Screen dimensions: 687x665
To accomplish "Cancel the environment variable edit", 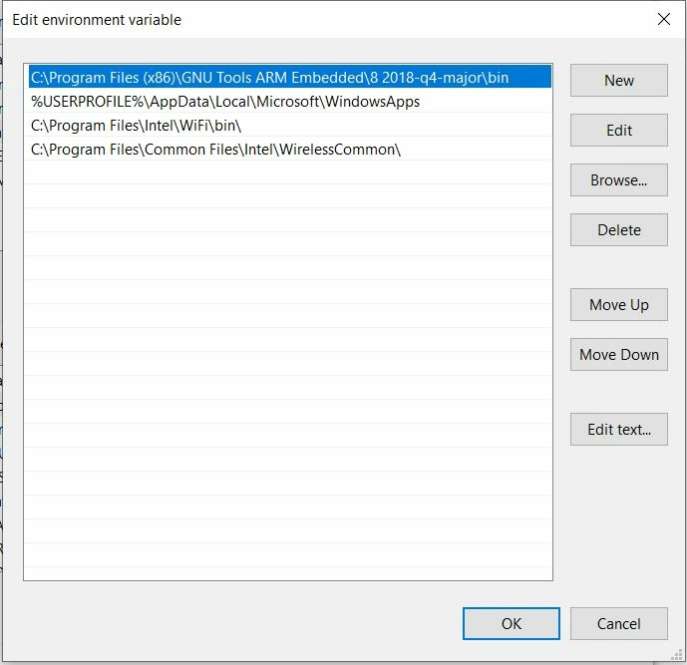I will 618,623.
